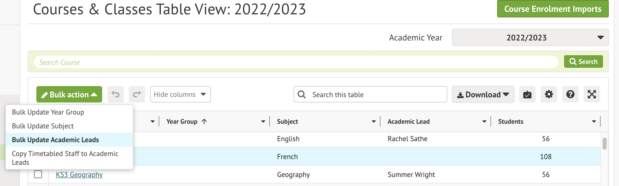Expand table to fullscreen icon

[592, 95]
